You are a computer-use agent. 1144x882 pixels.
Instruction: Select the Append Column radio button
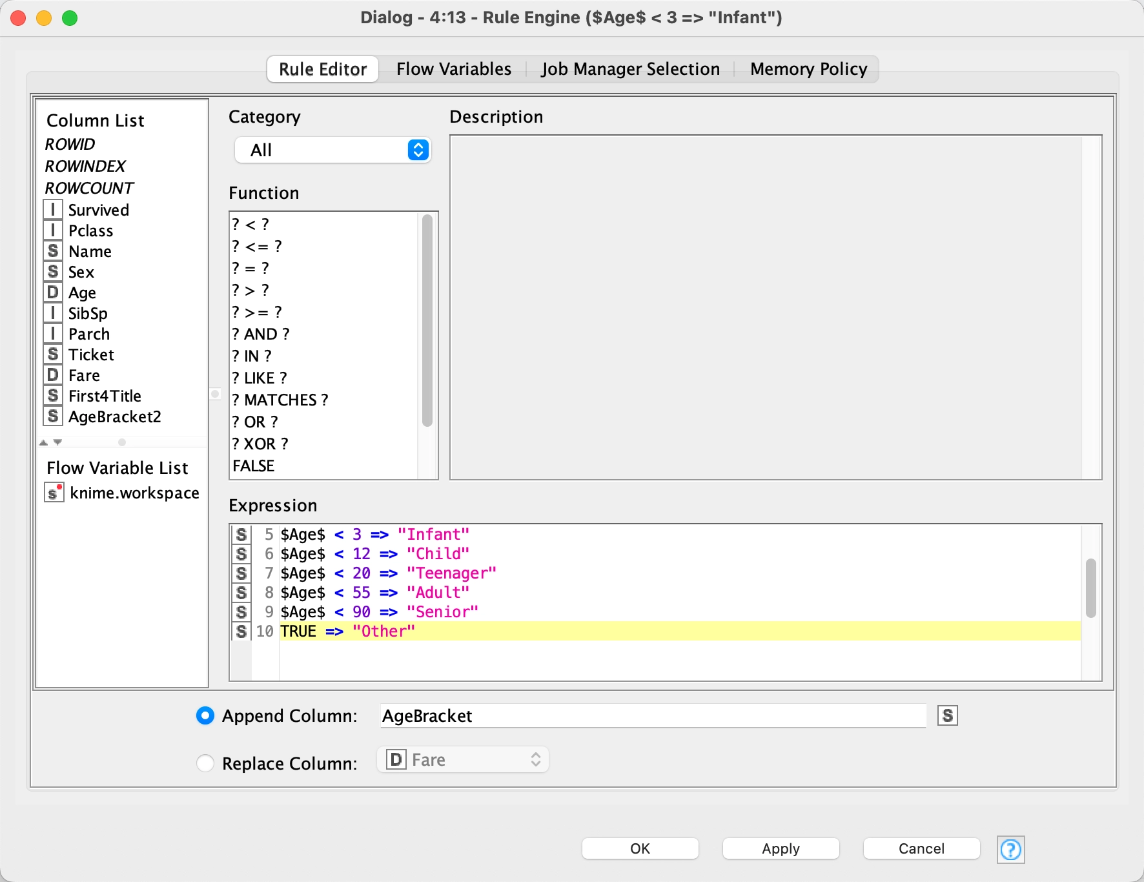pyautogui.click(x=205, y=715)
